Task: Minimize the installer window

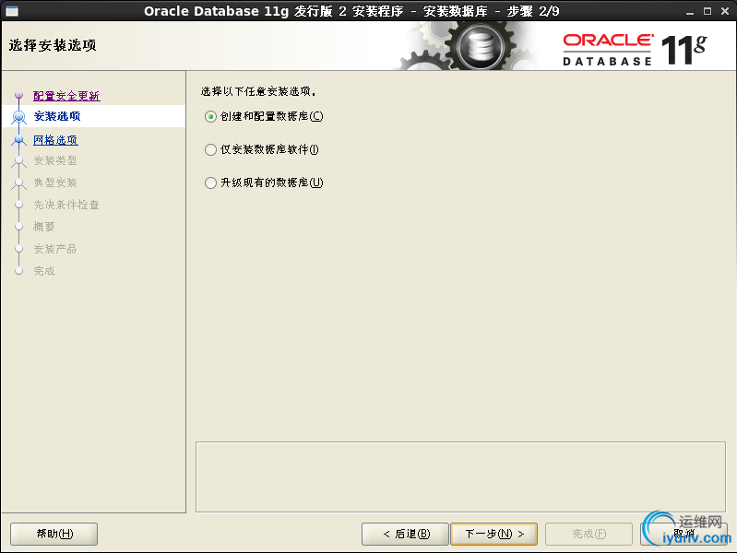Action: coord(690,11)
